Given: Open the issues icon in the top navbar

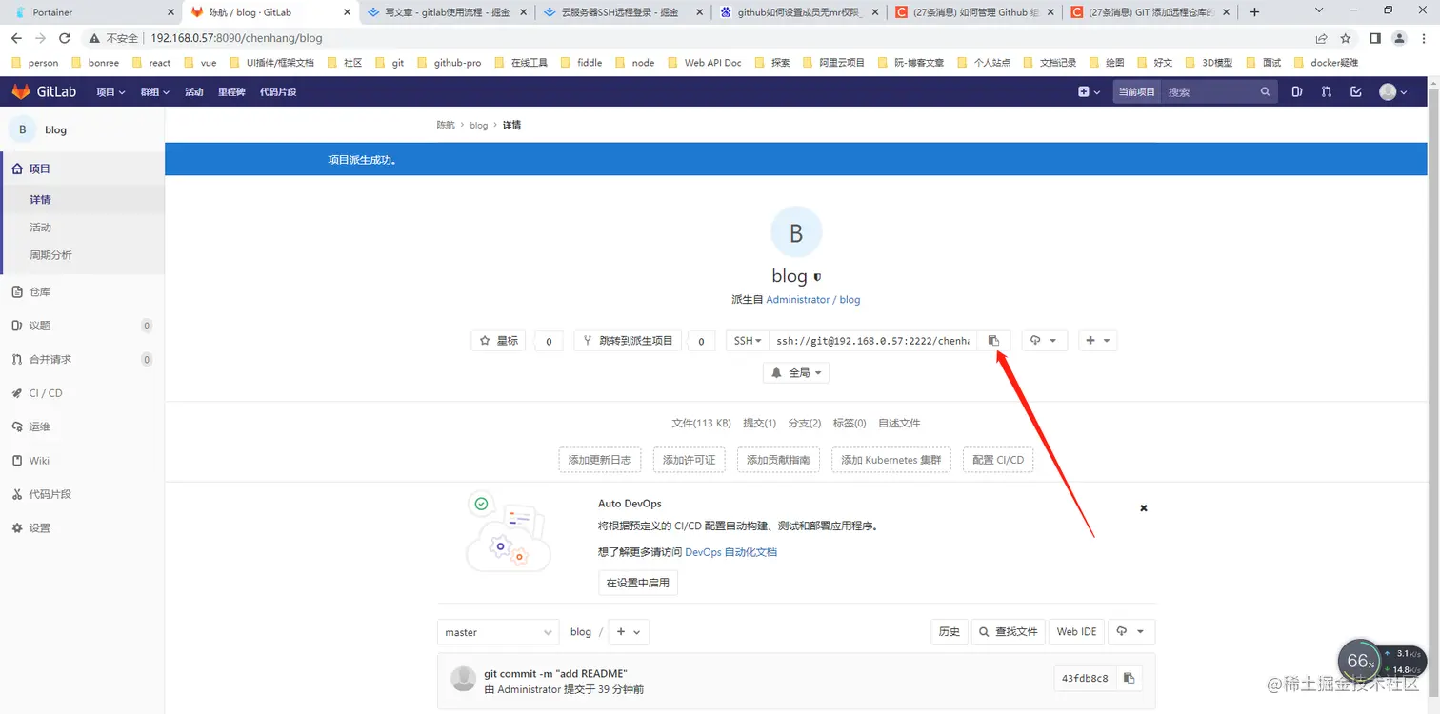Looking at the screenshot, I should coord(1297,91).
